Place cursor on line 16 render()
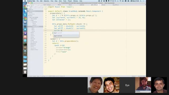Viewport: 169px width, 95px height. (x=55, y=39)
